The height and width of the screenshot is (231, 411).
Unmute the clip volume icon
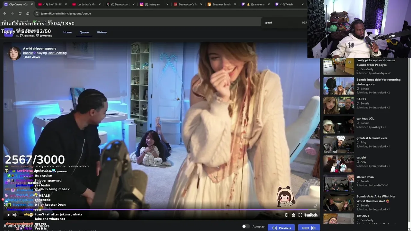click(x=15, y=215)
